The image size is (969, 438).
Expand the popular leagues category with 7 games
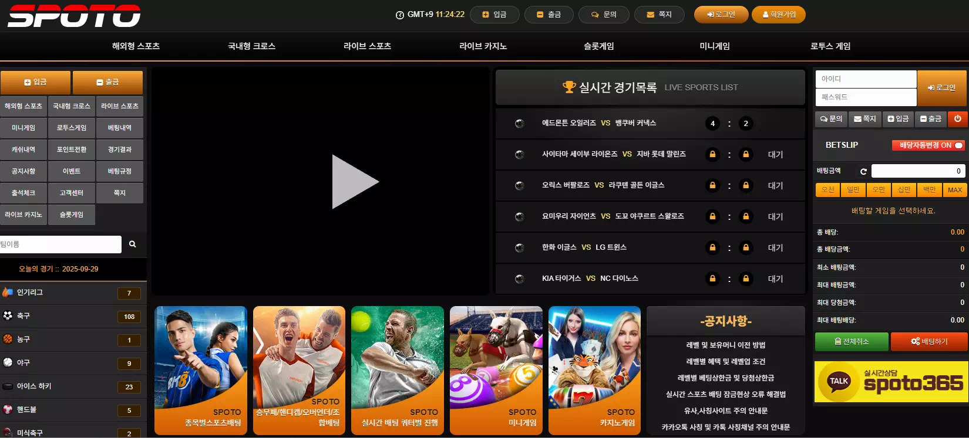pyautogui.click(x=73, y=293)
